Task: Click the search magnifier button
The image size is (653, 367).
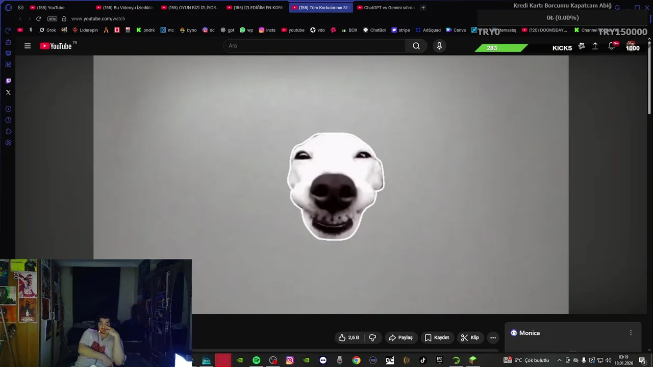Action: 416,46
